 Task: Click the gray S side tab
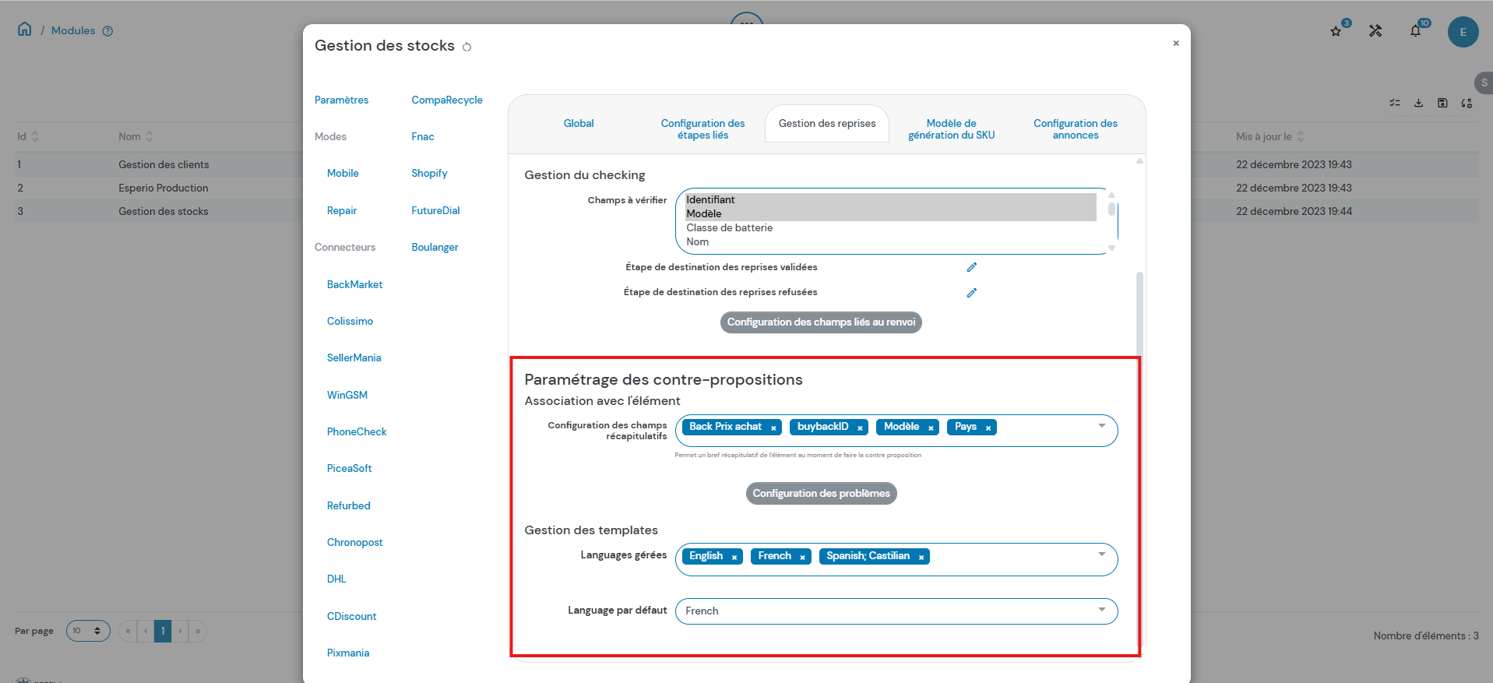coord(1484,83)
